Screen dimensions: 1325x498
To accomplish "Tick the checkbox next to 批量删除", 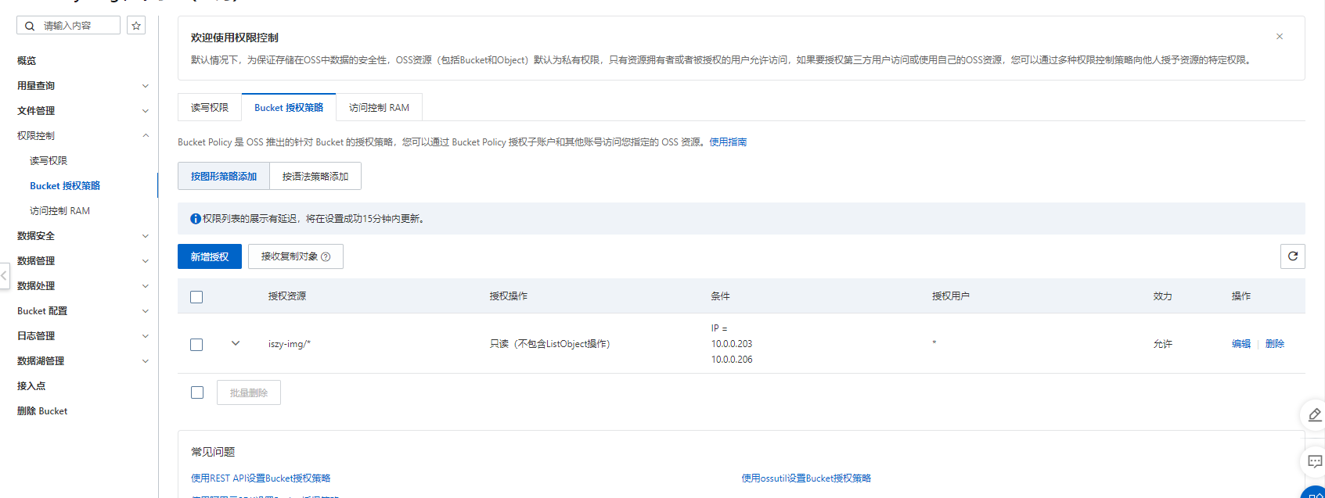I will pos(197,392).
